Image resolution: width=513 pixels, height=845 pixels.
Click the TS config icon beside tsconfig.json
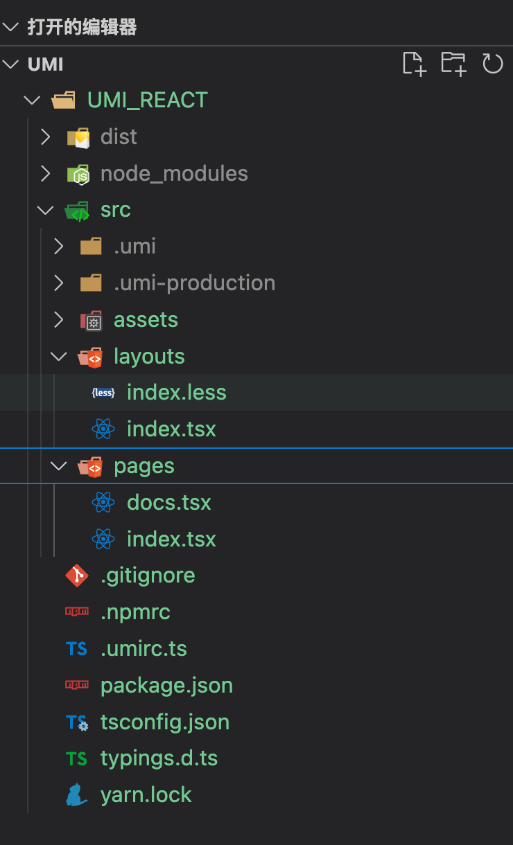(x=77, y=722)
